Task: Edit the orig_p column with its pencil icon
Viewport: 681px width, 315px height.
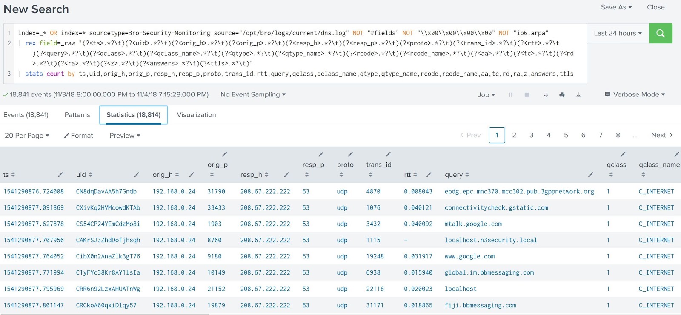Action: coord(224,154)
